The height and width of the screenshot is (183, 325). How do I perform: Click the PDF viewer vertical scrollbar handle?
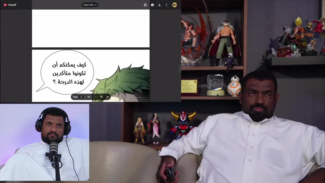180,69
